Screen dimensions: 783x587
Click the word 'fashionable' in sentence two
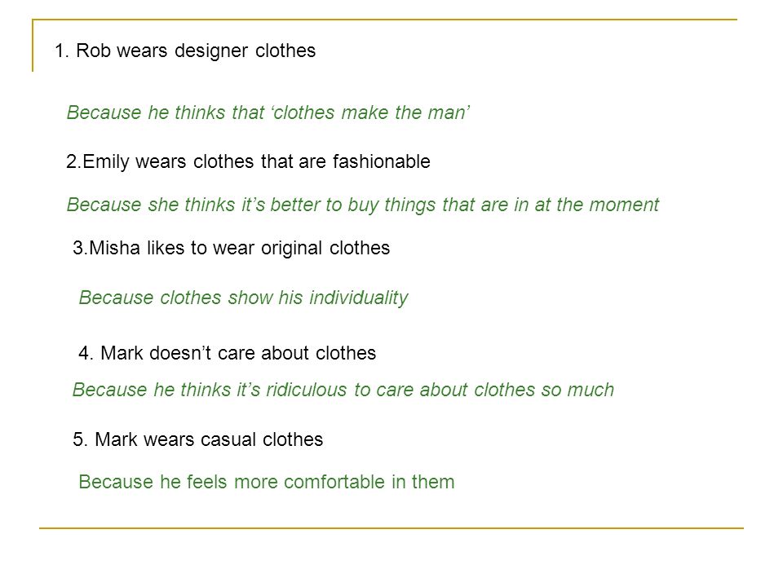tap(382, 161)
